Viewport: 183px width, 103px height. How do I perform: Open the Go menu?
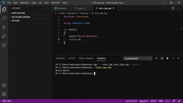[x=40, y=3]
